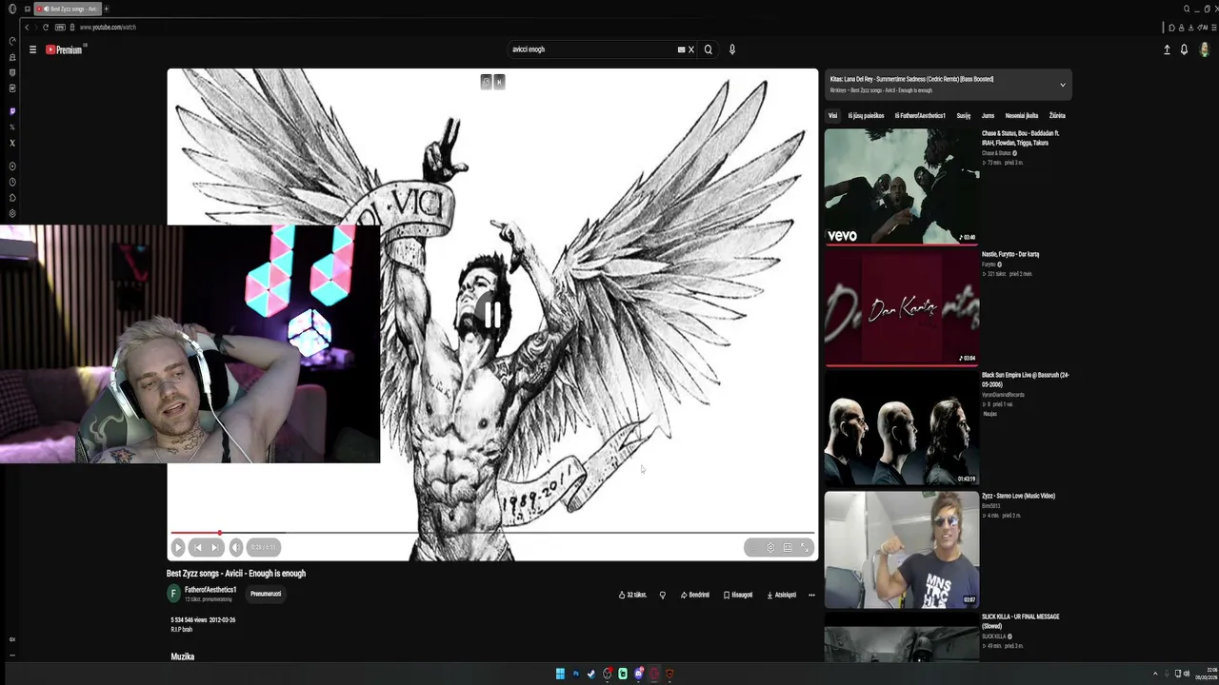This screenshot has height=685, width=1219.
Task: Expand the playlist panel with the chevron
Action: point(1063,85)
